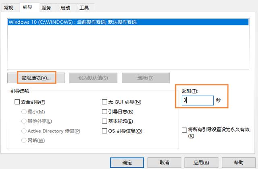
Task: Toggle 将所有引导设置设为永久有效(K) checkbox
Action: click(184, 130)
